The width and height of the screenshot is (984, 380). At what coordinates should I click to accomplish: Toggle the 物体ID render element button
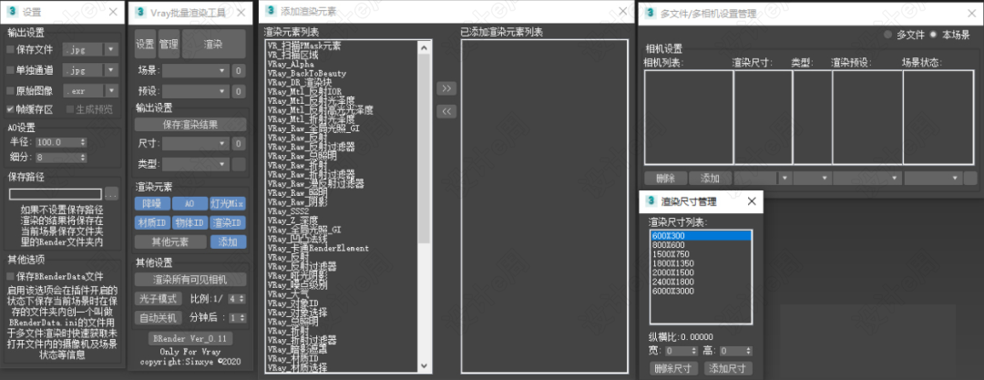[x=190, y=222]
